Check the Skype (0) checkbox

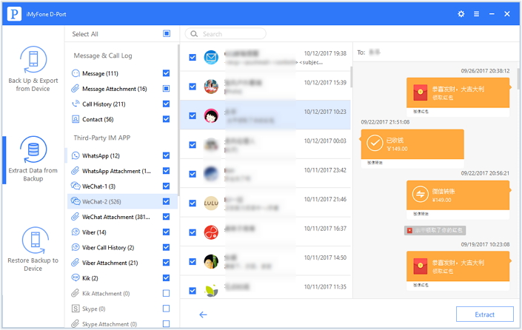166,309
